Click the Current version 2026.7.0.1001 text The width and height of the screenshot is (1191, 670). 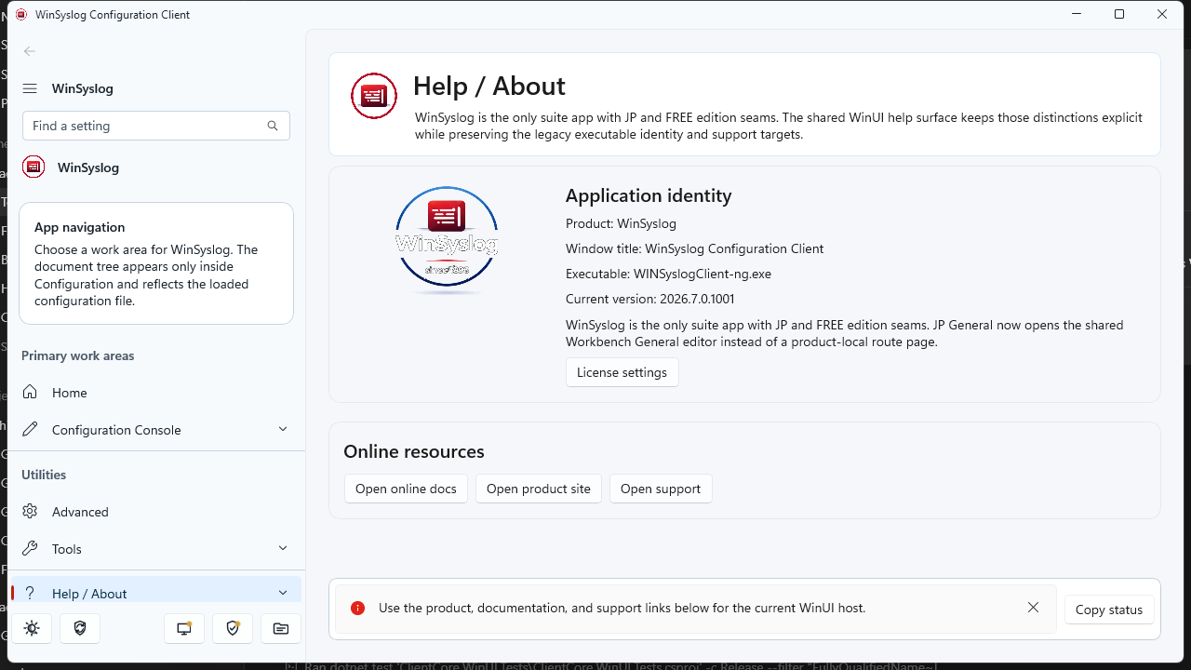click(x=650, y=299)
